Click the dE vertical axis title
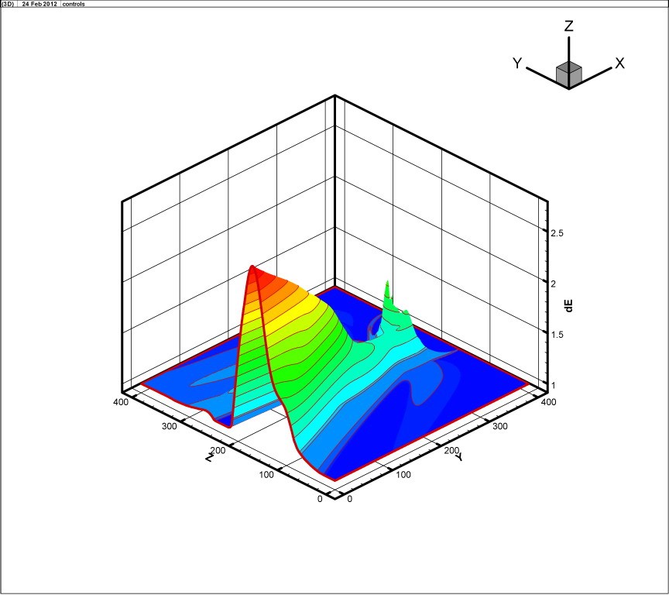This screenshot has width=669, height=595. tap(569, 305)
